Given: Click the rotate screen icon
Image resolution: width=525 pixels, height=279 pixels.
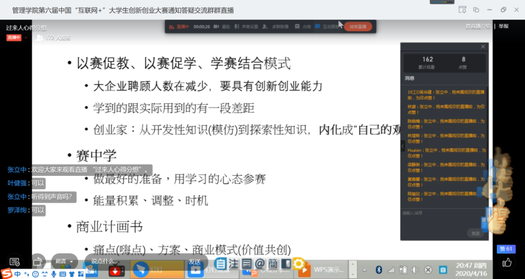Looking at the screenshot, I should pyautogui.click(x=37, y=262).
